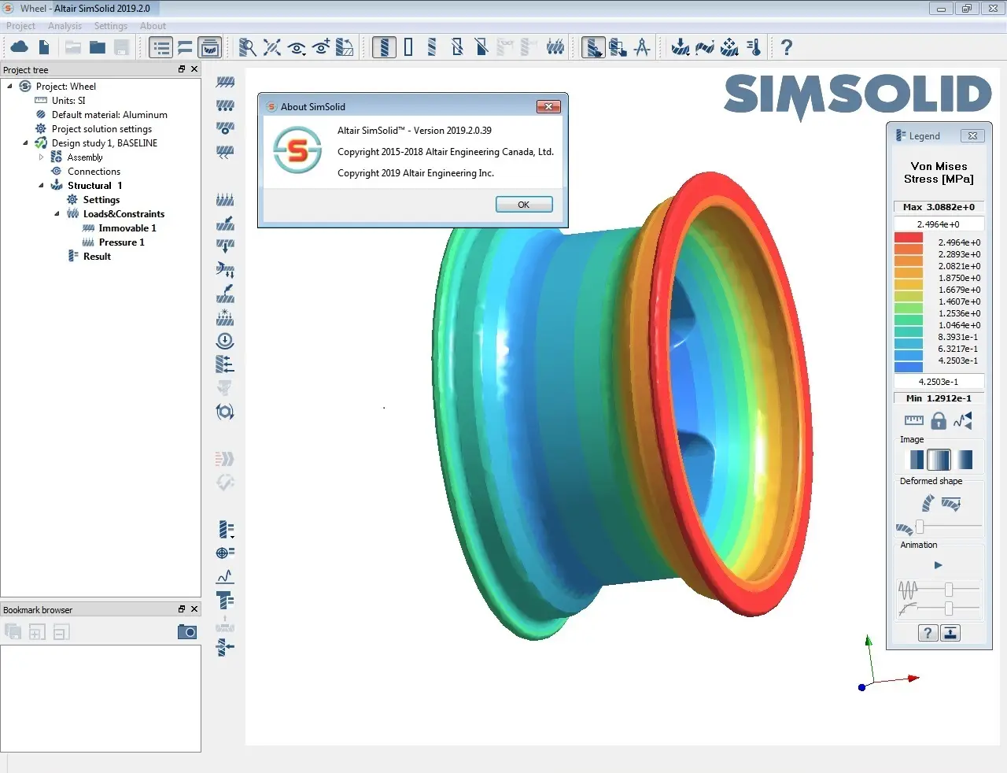Image resolution: width=1007 pixels, height=773 pixels.
Task: Click the legend lower bound field 4.2503e-1
Action: point(939,382)
